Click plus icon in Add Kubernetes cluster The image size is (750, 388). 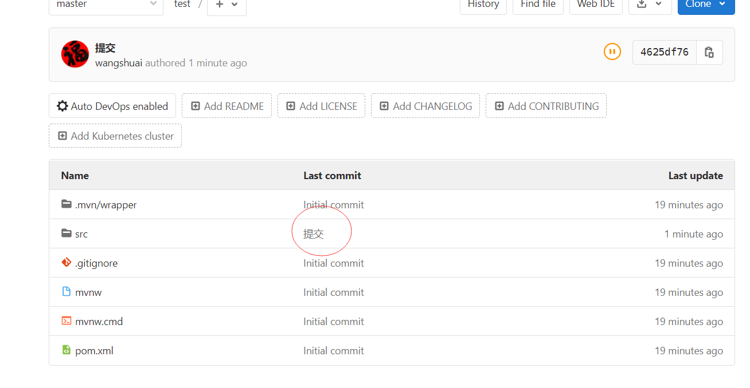click(x=62, y=136)
